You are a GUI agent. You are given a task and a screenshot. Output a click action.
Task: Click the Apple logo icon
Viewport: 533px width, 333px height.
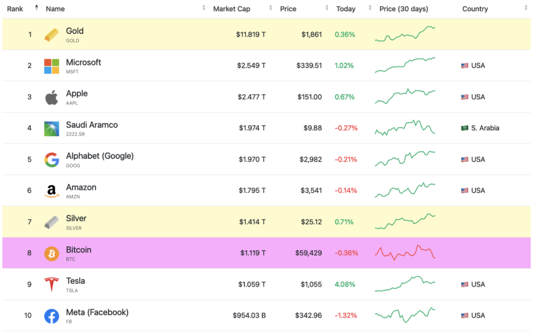(52, 97)
